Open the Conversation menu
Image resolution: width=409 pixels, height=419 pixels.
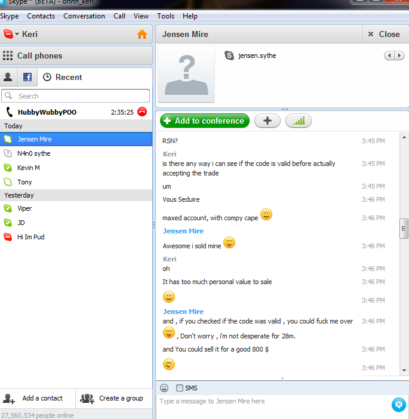(84, 16)
